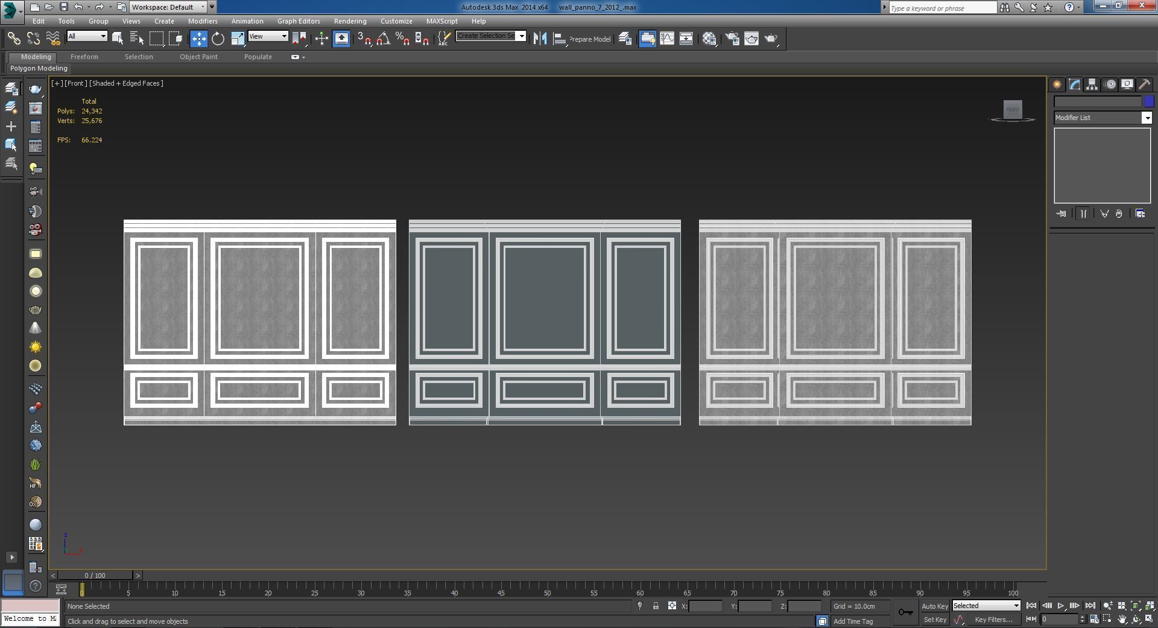This screenshot has height=628, width=1158.
Task: Toggle Angle Snap
Action: pos(384,39)
